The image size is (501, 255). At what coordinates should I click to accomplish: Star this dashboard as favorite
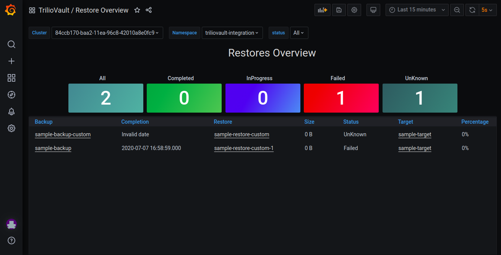137,10
